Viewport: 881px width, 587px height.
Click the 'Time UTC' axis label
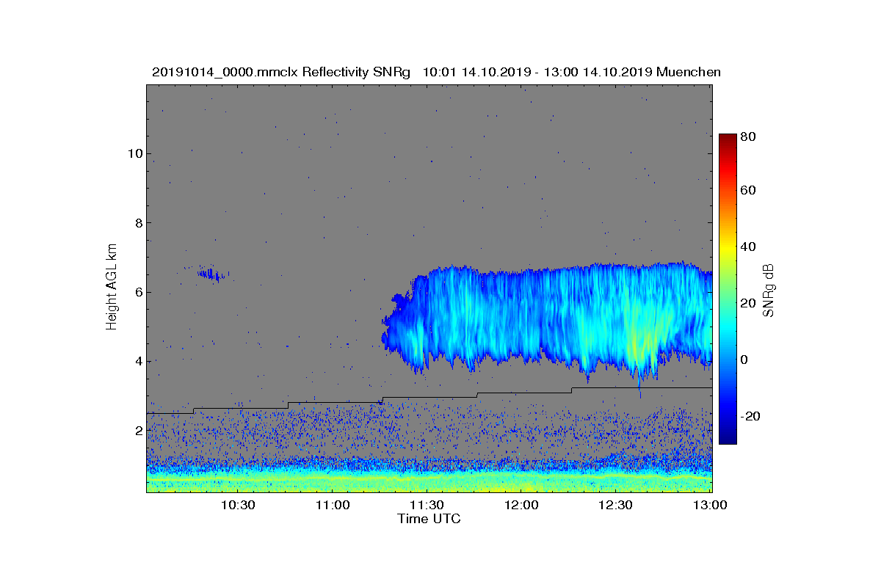(x=429, y=519)
